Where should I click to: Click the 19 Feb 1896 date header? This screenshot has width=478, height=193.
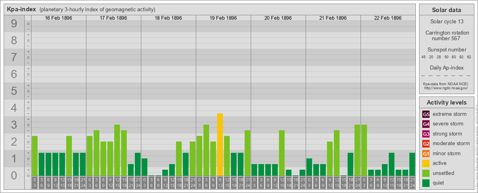223,18
